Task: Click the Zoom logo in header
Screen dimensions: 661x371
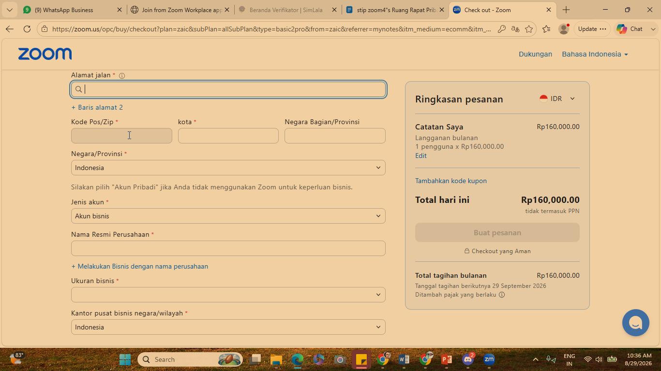Action: (45, 54)
